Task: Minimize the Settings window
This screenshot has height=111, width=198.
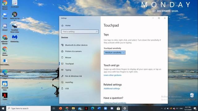Action: pos(153,18)
